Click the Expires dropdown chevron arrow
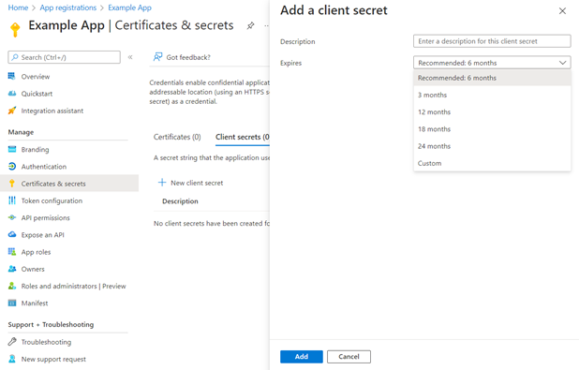 562,63
